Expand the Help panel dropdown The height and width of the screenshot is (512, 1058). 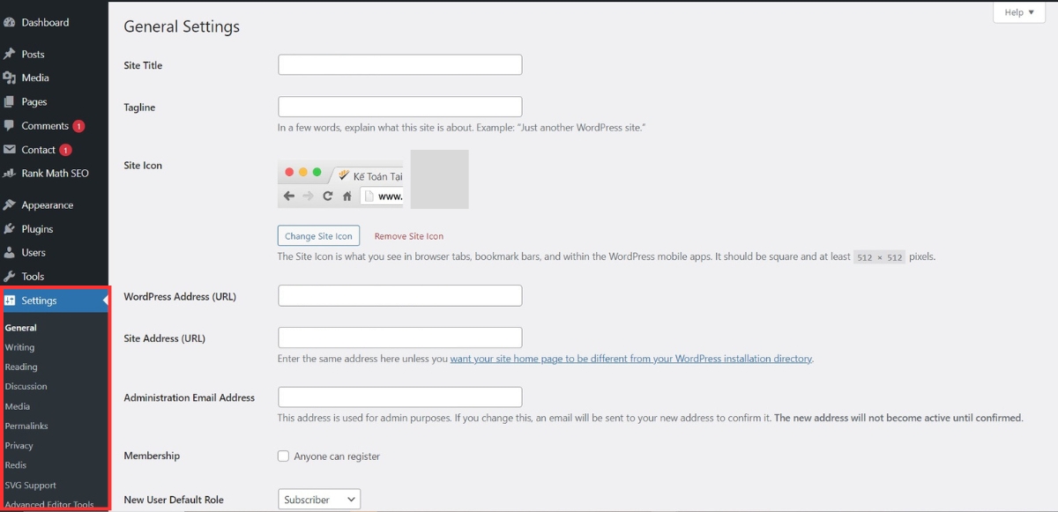coord(1019,12)
